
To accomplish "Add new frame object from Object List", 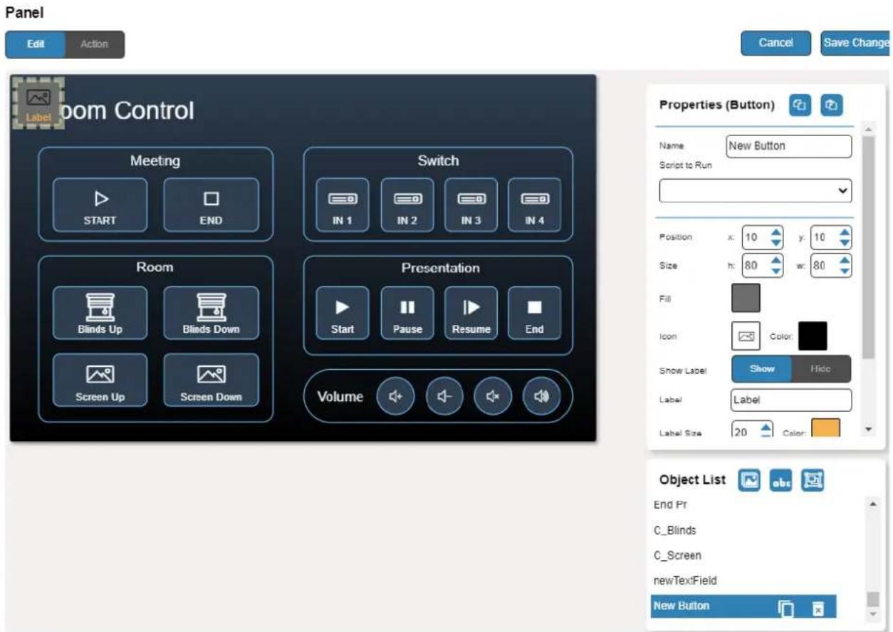I will [x=813, y=480].
